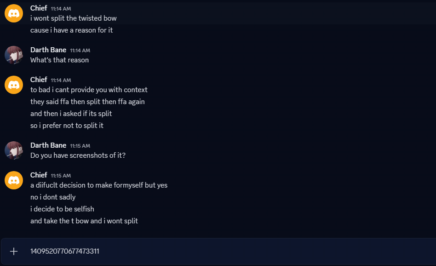Click Chief's avatar beside 'i wont split the twisted bow'

click(x=14, y=13)
